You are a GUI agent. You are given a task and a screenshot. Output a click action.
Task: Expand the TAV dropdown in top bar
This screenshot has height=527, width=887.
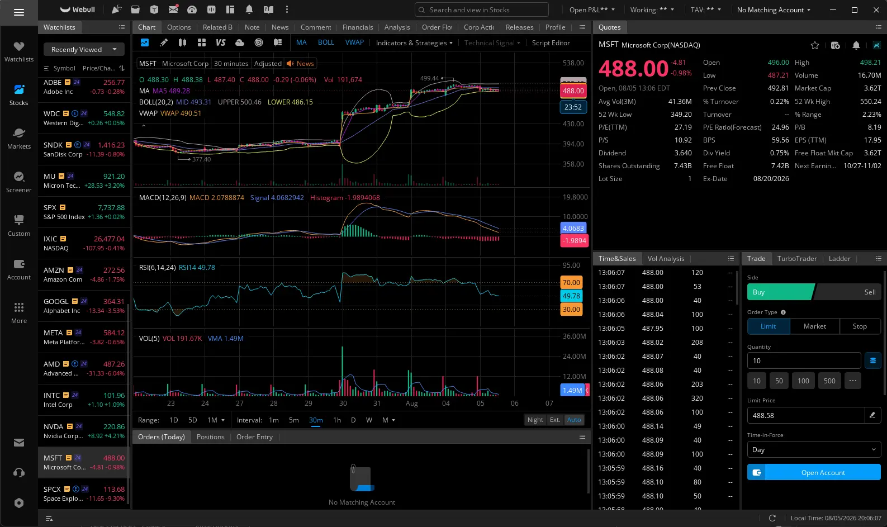[x=706, y=10]
